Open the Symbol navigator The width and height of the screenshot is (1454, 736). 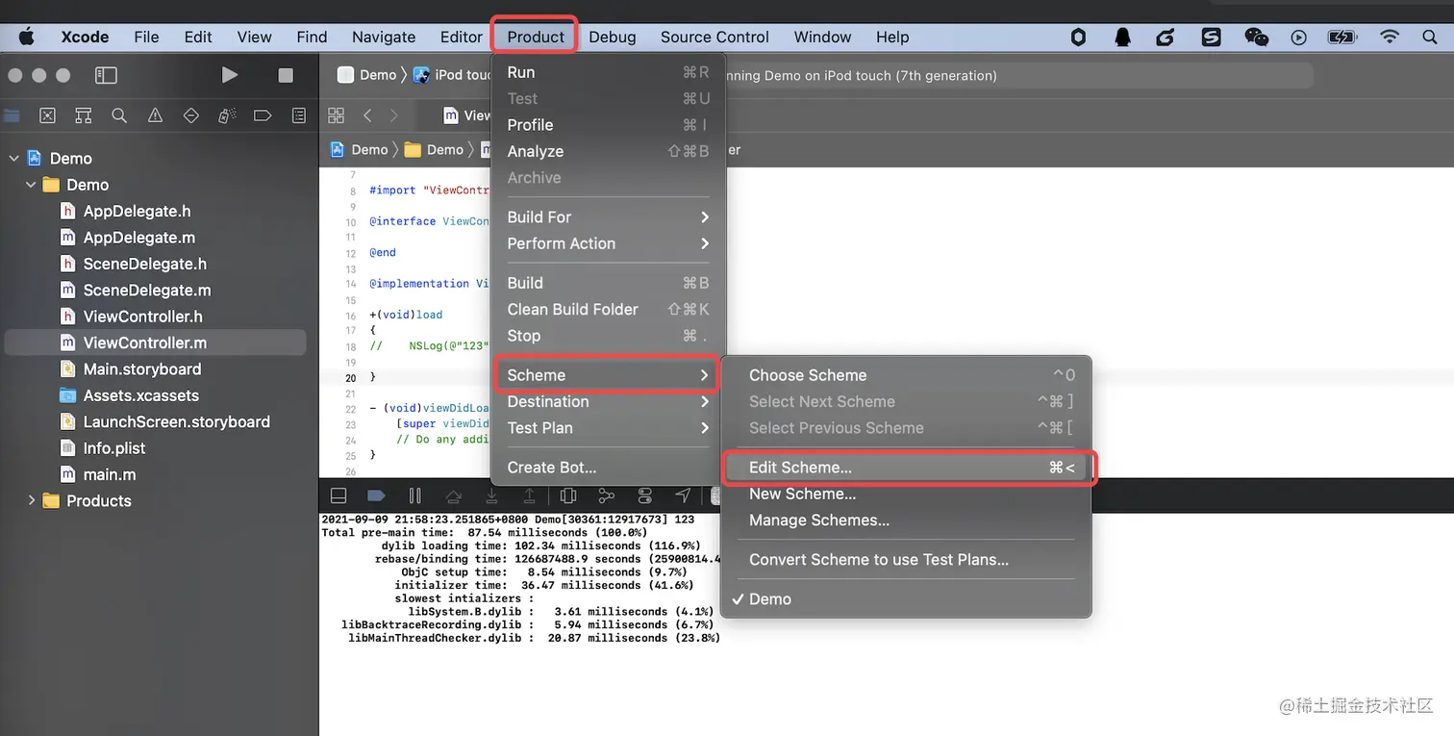pyautogui.click(x=83, y=115)
